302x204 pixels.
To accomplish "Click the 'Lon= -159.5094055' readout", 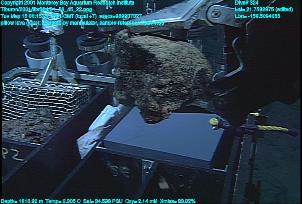I will point(258,16).
